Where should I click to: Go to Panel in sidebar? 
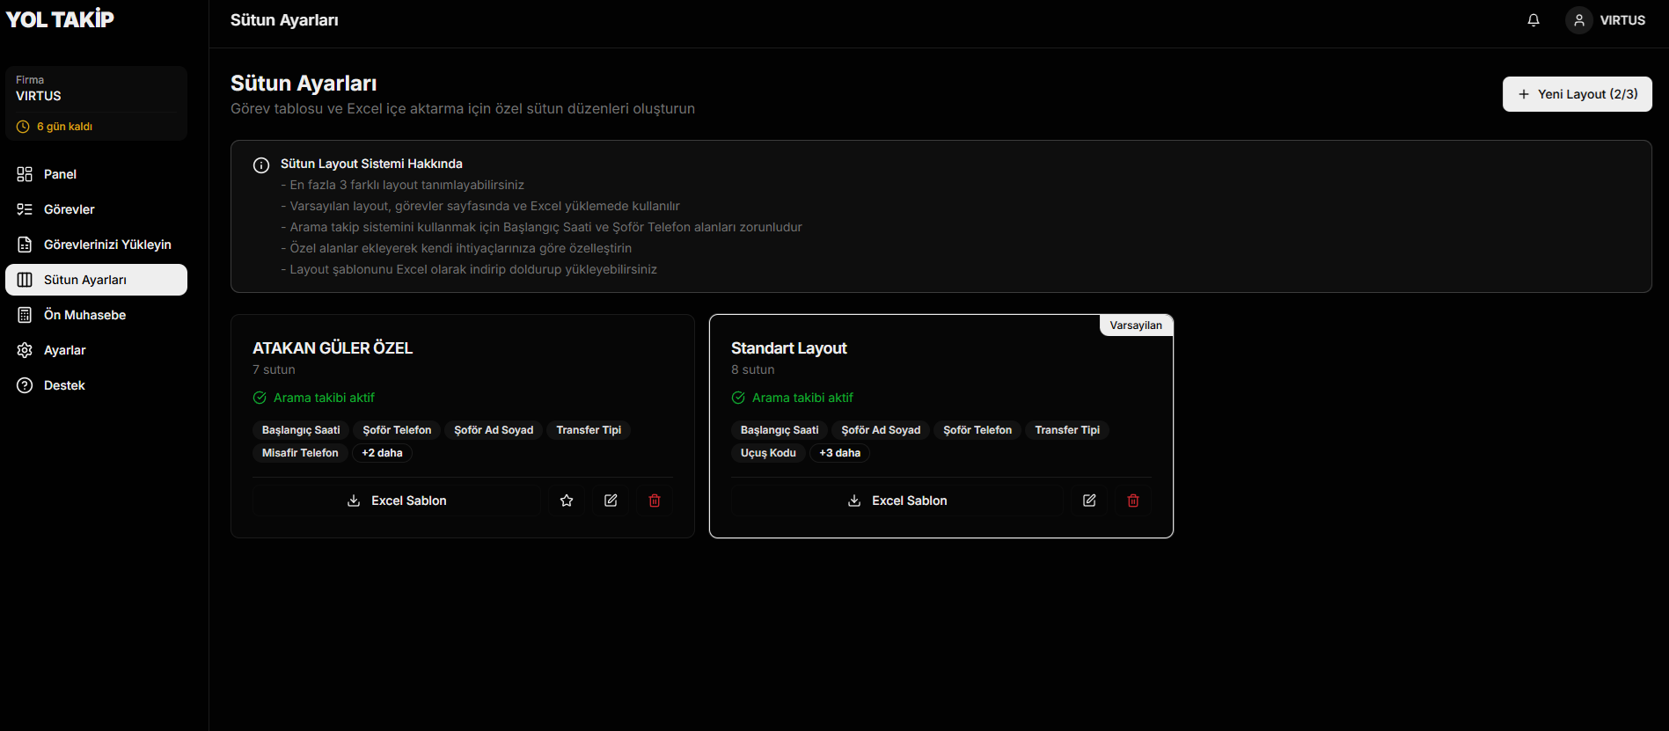[x=60, y=174]
